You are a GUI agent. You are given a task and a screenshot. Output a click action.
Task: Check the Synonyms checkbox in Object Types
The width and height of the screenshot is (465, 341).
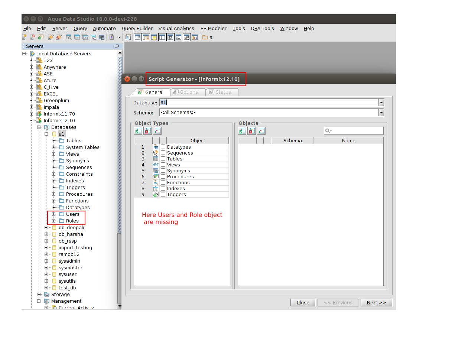pyautogui.click(x=163, y=170)
